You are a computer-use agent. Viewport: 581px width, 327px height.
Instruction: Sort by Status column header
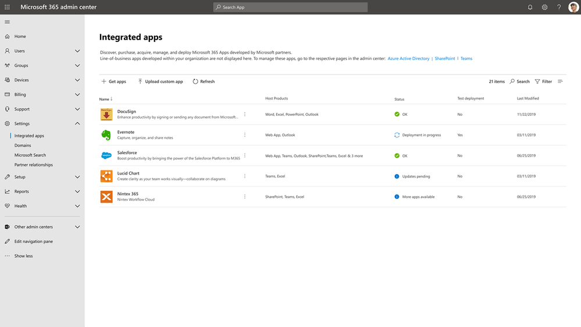click(x=399, y=99)
